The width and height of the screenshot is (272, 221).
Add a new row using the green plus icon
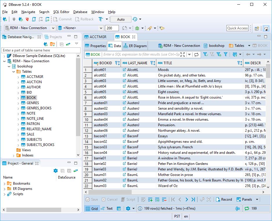pyautogui.click(x=150, y=199)
